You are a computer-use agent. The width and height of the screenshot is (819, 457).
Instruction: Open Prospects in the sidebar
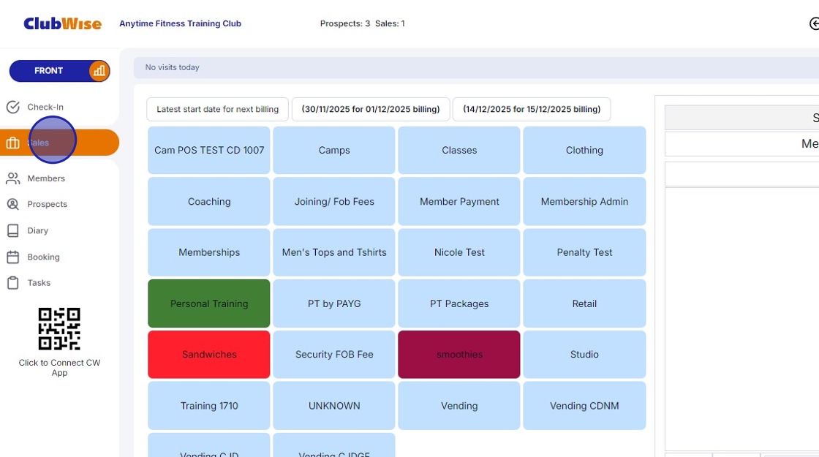[x=47, y=204]
